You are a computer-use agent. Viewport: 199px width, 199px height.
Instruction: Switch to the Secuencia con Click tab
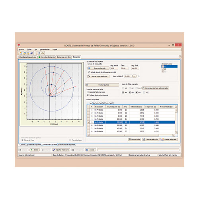(64, 57)
